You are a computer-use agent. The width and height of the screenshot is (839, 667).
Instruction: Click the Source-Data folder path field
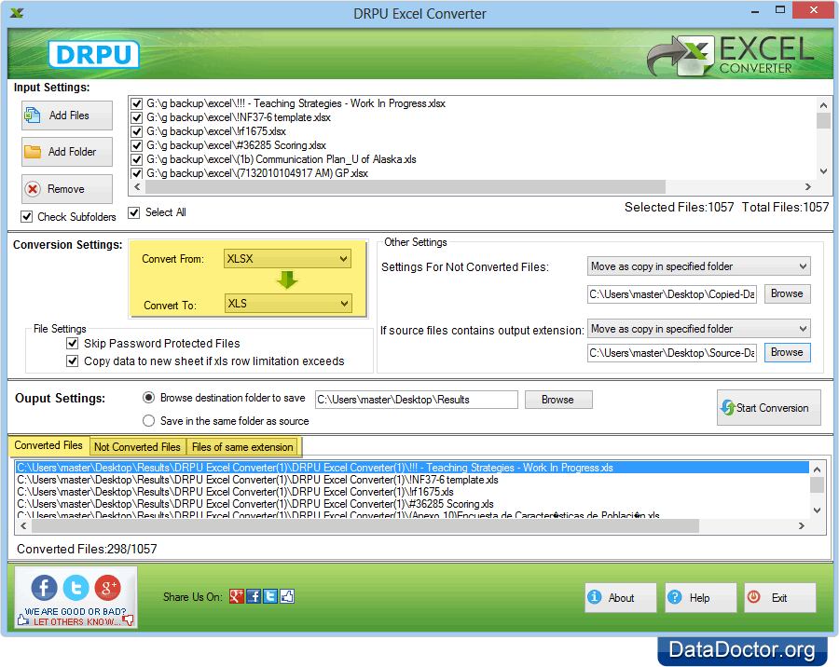tap(672, 353)
